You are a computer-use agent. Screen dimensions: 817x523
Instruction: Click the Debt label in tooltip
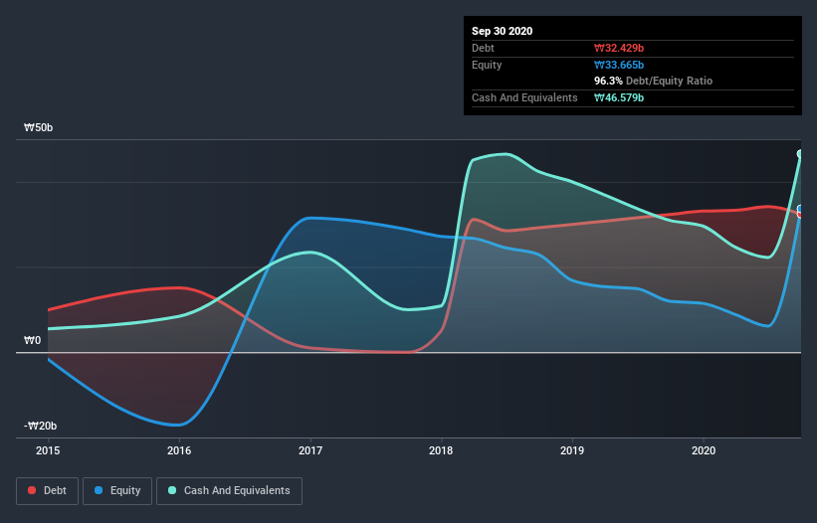[x=483, y=48]
